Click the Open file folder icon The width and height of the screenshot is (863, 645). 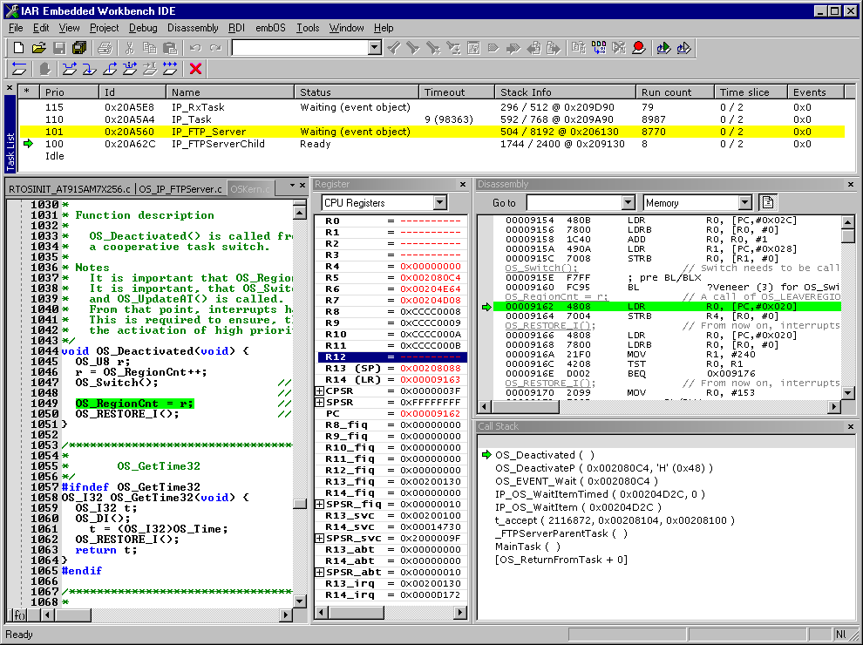[x=38, y=49]
